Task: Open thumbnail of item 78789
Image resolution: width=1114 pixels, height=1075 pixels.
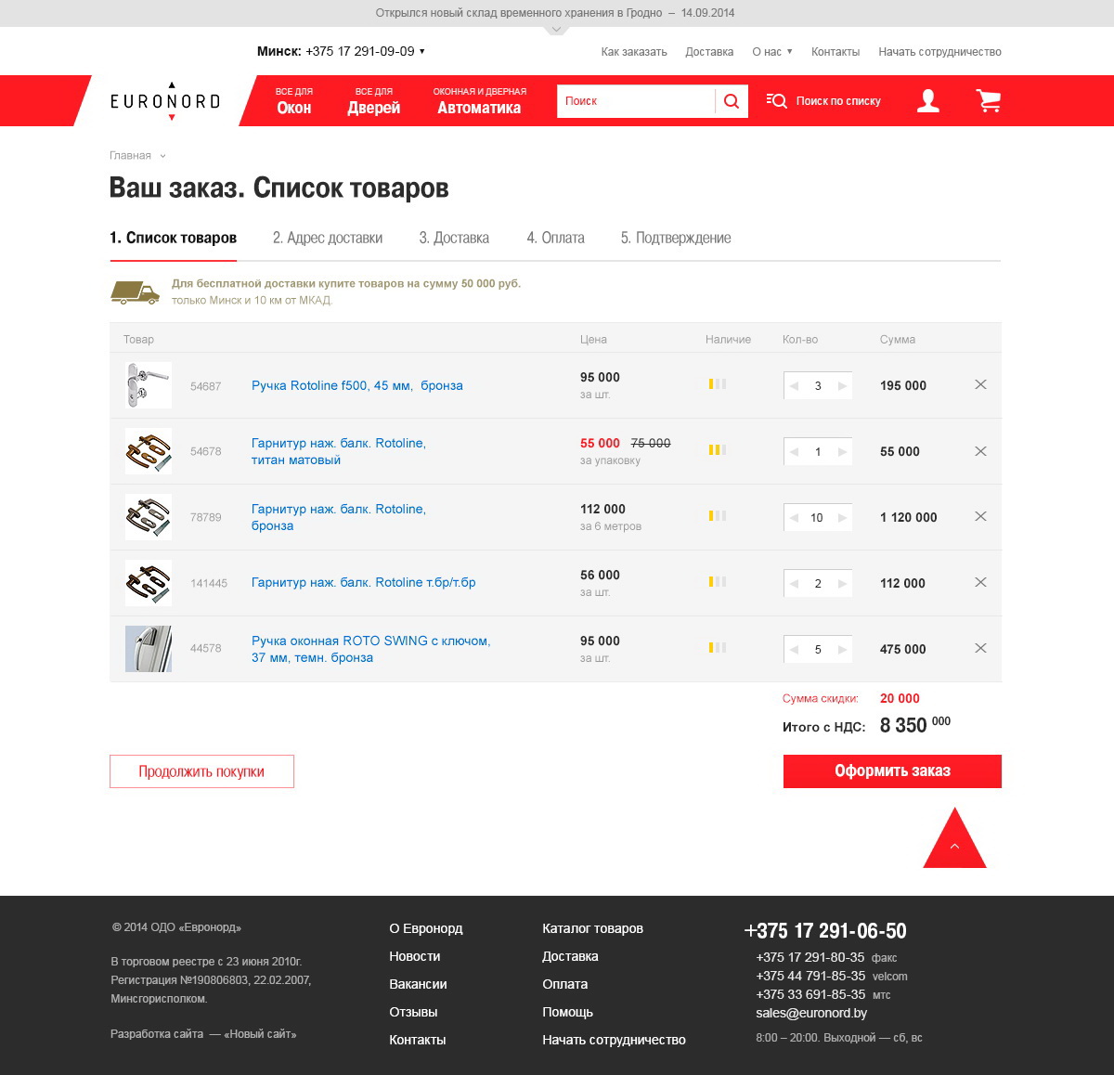Action: pyautogui.click(x=149, y=517)
